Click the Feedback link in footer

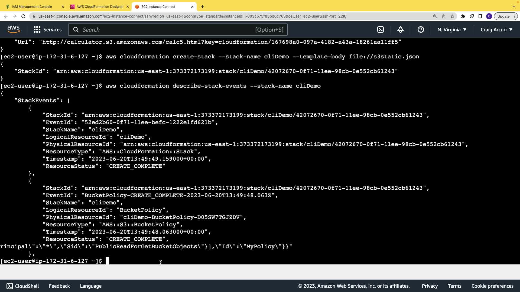point(59,286)
